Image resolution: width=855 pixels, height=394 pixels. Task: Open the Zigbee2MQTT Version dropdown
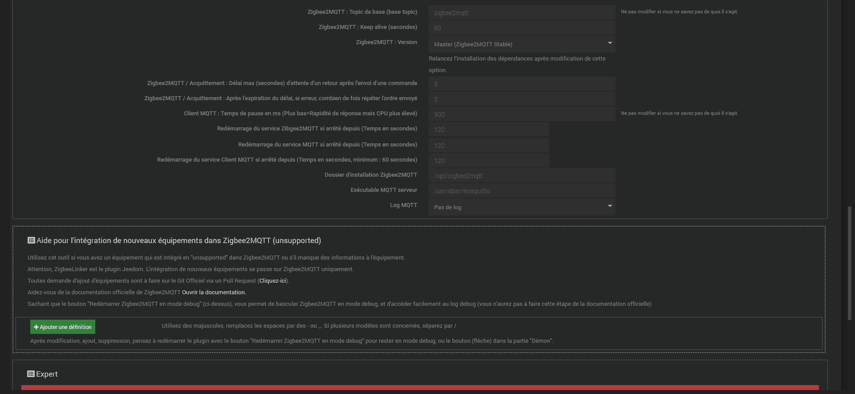point(522,44)
